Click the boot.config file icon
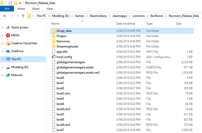The image size is (202, 133). coord(53,57)
